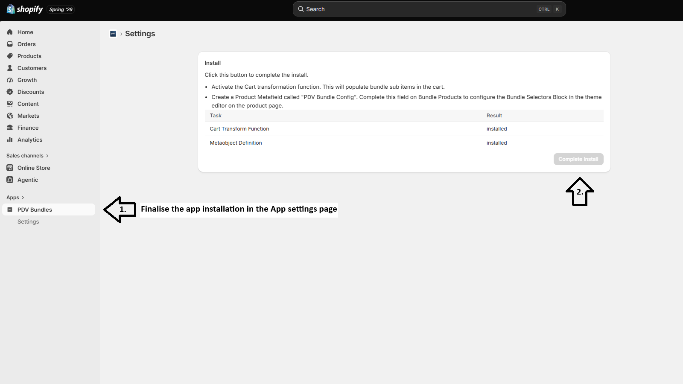Click the PDV app icon in breadcrumb
The image size is (683, 384).
(113, 34)
